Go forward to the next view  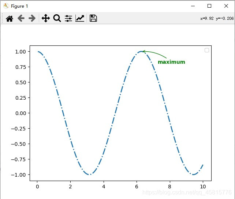32,18
